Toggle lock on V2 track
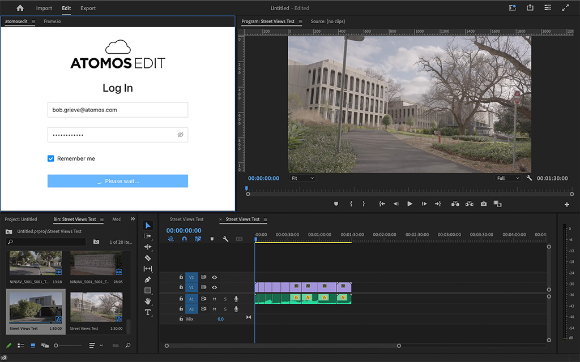Screen dimensions: 580x362 pos(181,277)
